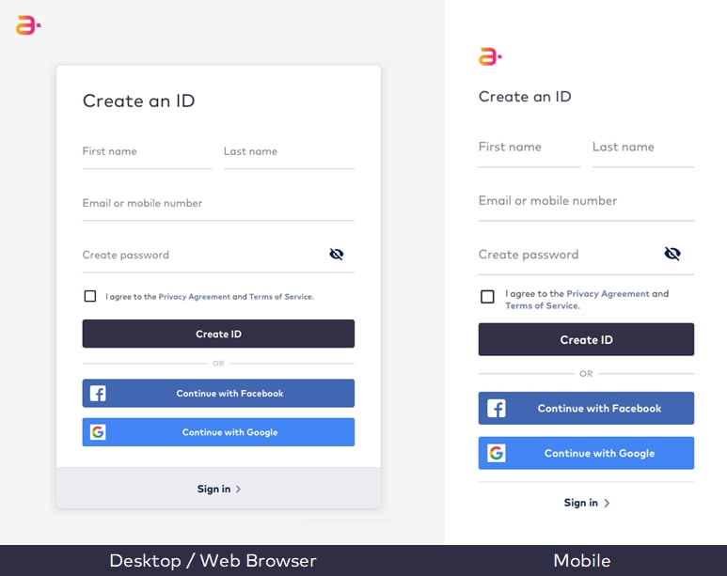This screenshot has height=576, width=727.
Task: Click the Facebook icon in Desktop form
Action: [x=98, y=394]
